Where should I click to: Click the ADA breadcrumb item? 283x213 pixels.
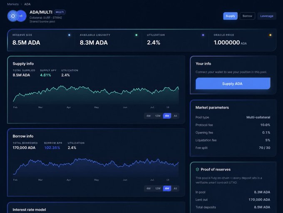coord(27,4)
